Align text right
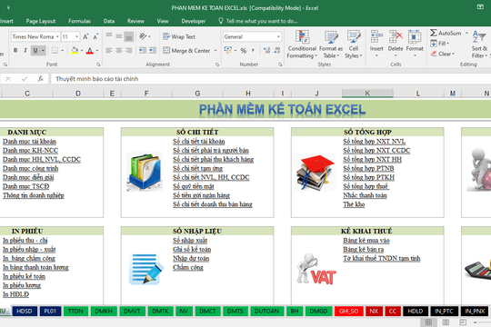491x327 pixels. pyautogui.click(x=129, y=50)
